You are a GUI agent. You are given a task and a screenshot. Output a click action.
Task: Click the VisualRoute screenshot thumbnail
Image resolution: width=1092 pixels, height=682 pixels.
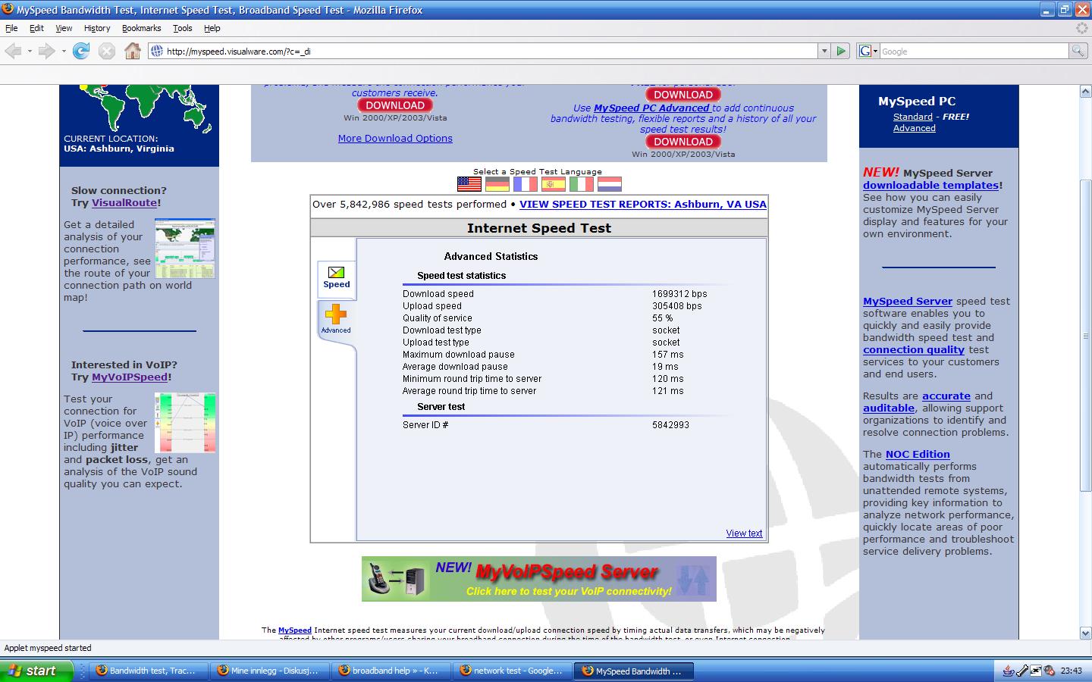coord(185,249)
